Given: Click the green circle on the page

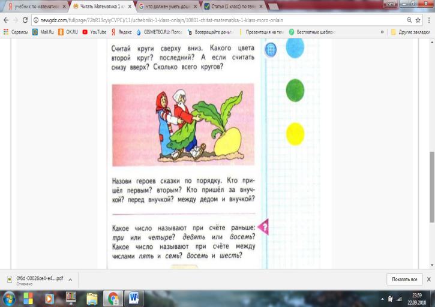Looking at the screenshot, I should click(x=295, y=91).
